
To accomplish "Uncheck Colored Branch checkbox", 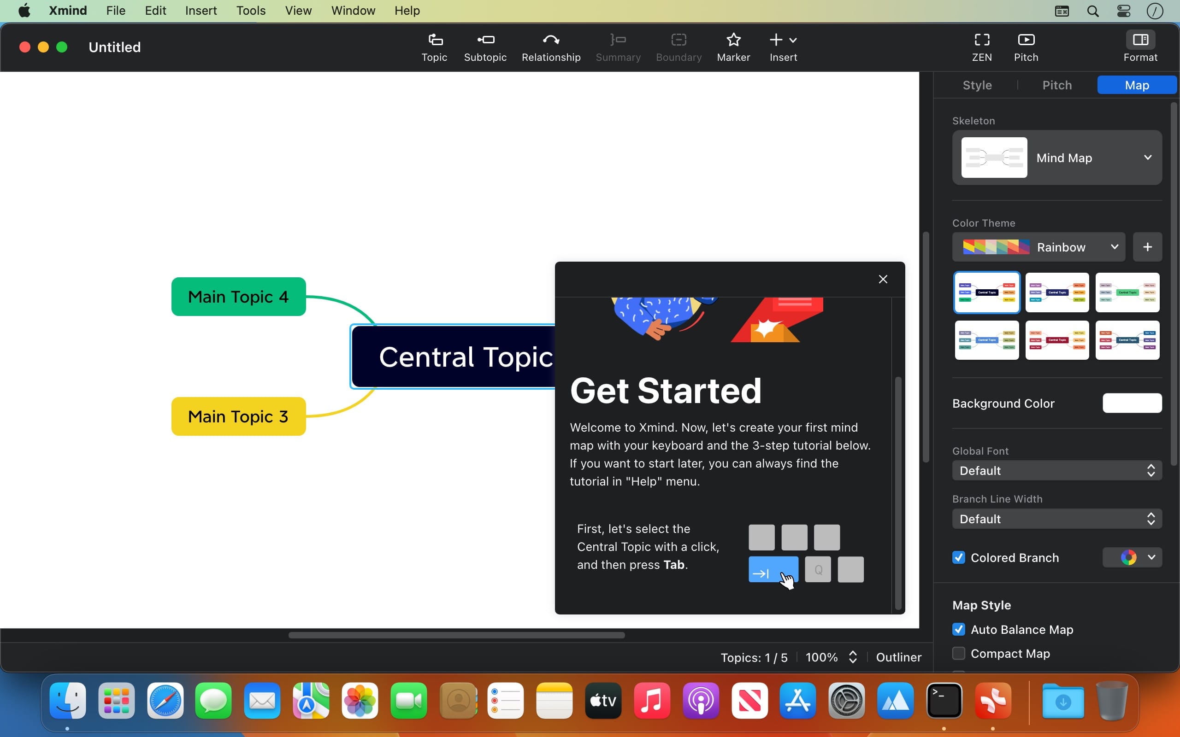I will click(959, 557).
